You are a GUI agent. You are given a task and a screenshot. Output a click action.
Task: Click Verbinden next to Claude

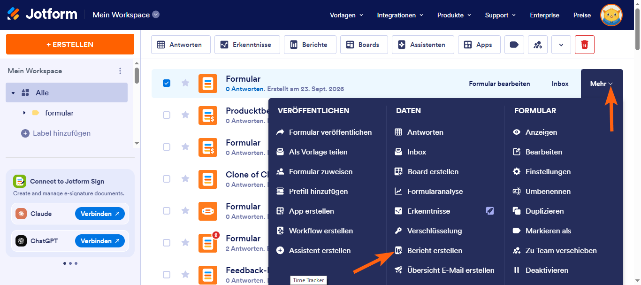click(x=100, y=214)
